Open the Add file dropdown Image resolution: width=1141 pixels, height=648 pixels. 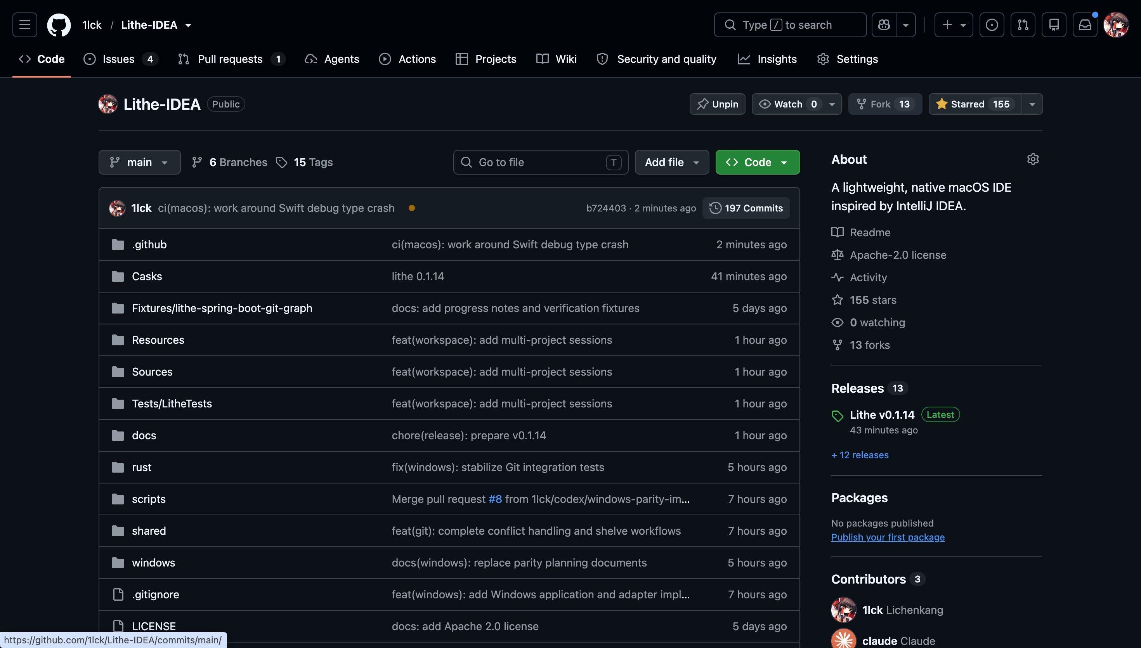(x=671, y=162)
